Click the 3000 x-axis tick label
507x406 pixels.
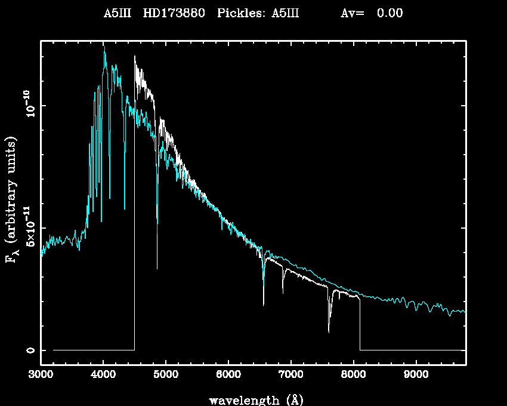coord(41,375)
